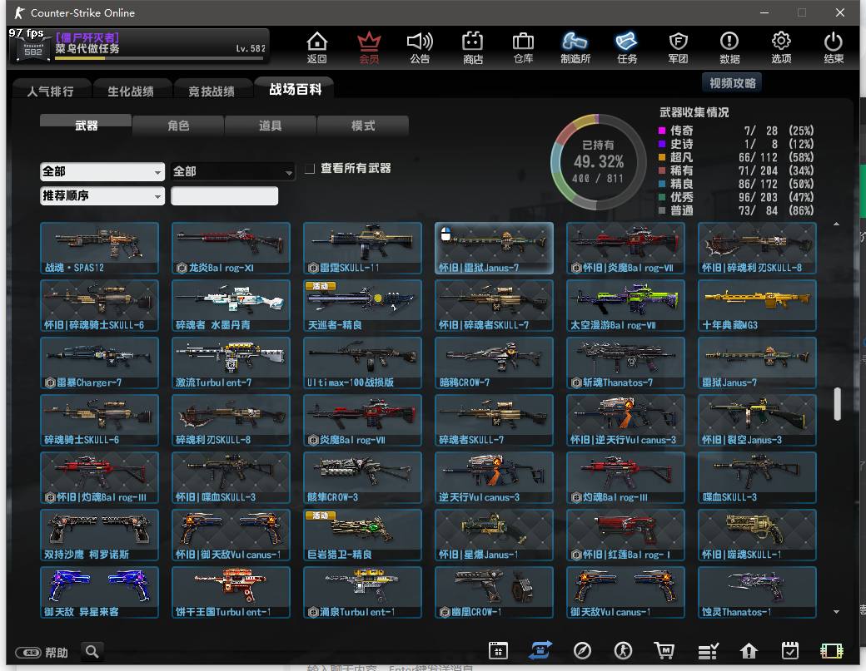Image resolution: width=866 pixels, height=671 pixels.
Task: Switch to the 生化战绩 tab
Action: pyautogui.click(x=131, y=91)
